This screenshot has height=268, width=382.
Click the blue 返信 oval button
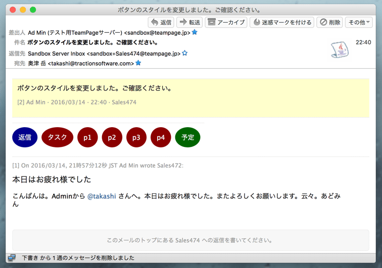point(25,137)
